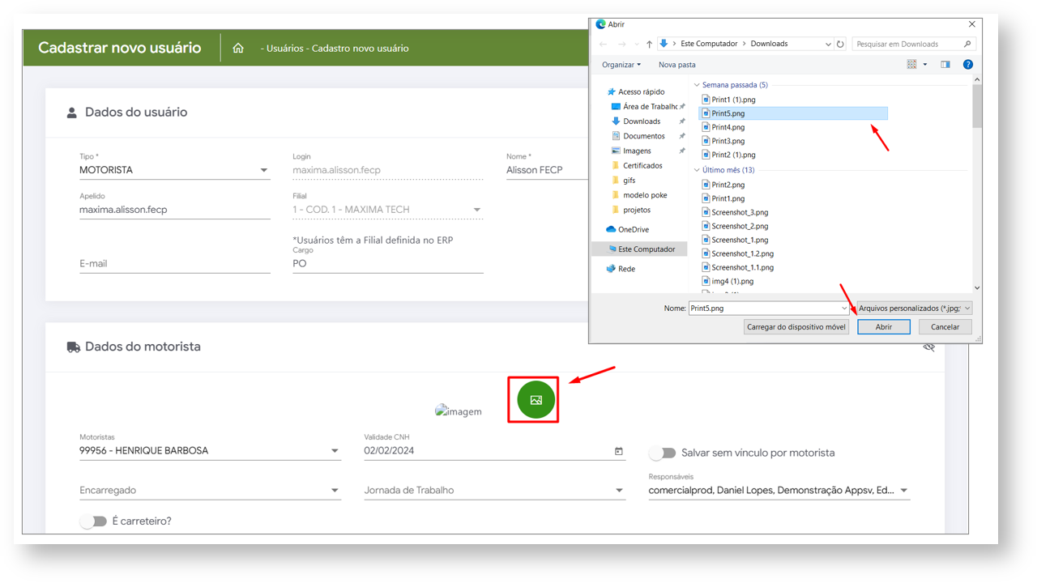Click refresh icon beside the path bar
1037x583 pixels.
click(840, 45)
